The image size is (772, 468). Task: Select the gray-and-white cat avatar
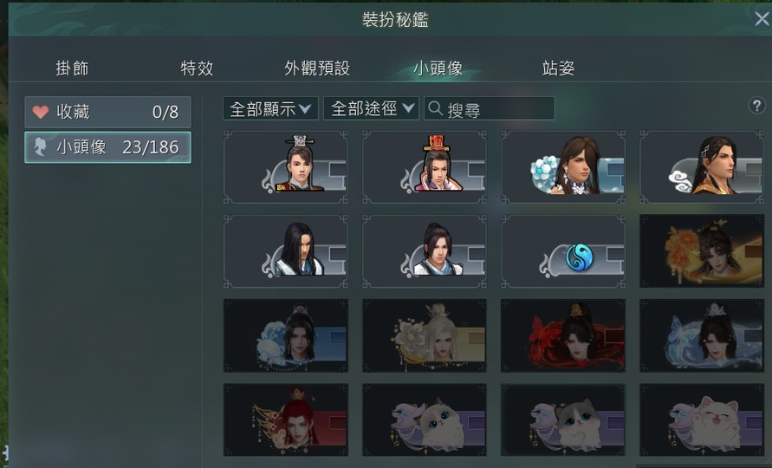[563, 419]
